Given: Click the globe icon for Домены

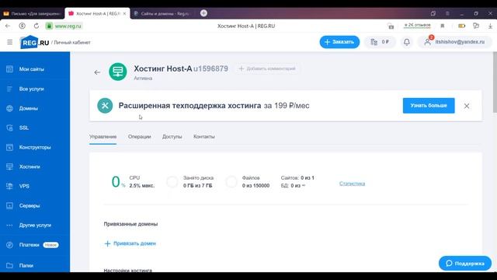Looking at the screenshot, I should 9,108.
